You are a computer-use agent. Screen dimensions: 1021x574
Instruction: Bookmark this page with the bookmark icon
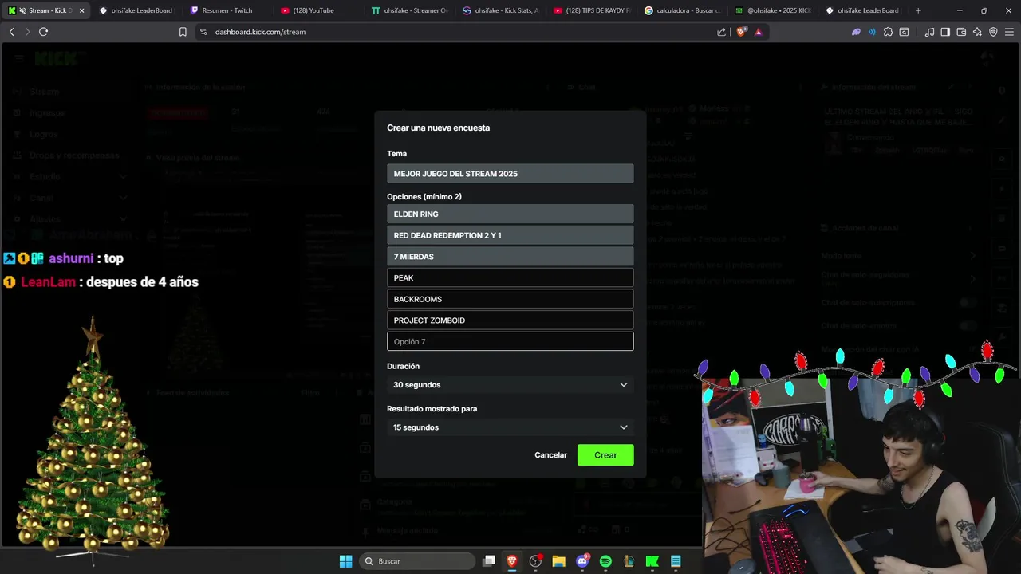(x=183, y=32)
